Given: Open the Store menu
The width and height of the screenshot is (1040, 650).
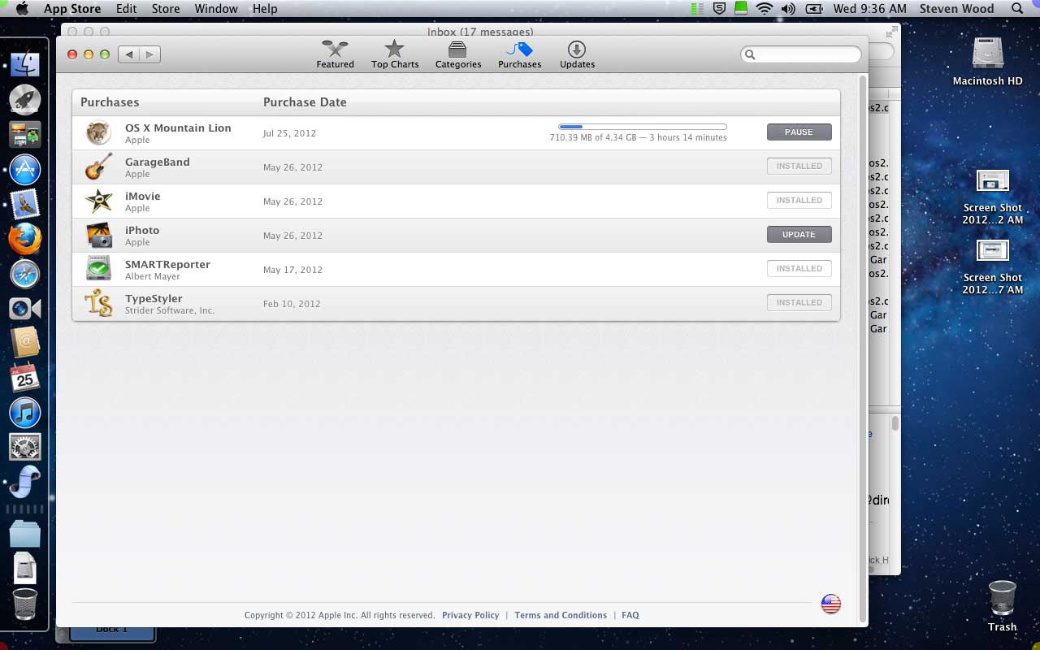Looking at the screenshot, I should click(x=166, y=9).
